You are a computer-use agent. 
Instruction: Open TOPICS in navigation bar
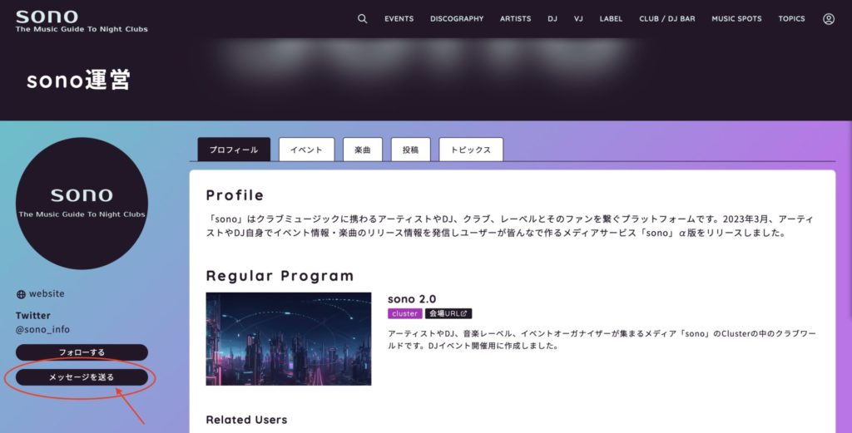791,19
